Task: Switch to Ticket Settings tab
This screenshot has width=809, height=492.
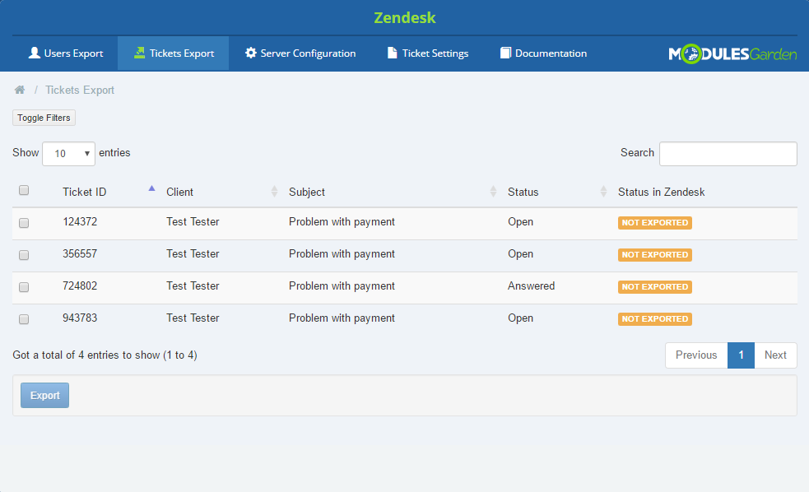Action: [x=428, y=53]
